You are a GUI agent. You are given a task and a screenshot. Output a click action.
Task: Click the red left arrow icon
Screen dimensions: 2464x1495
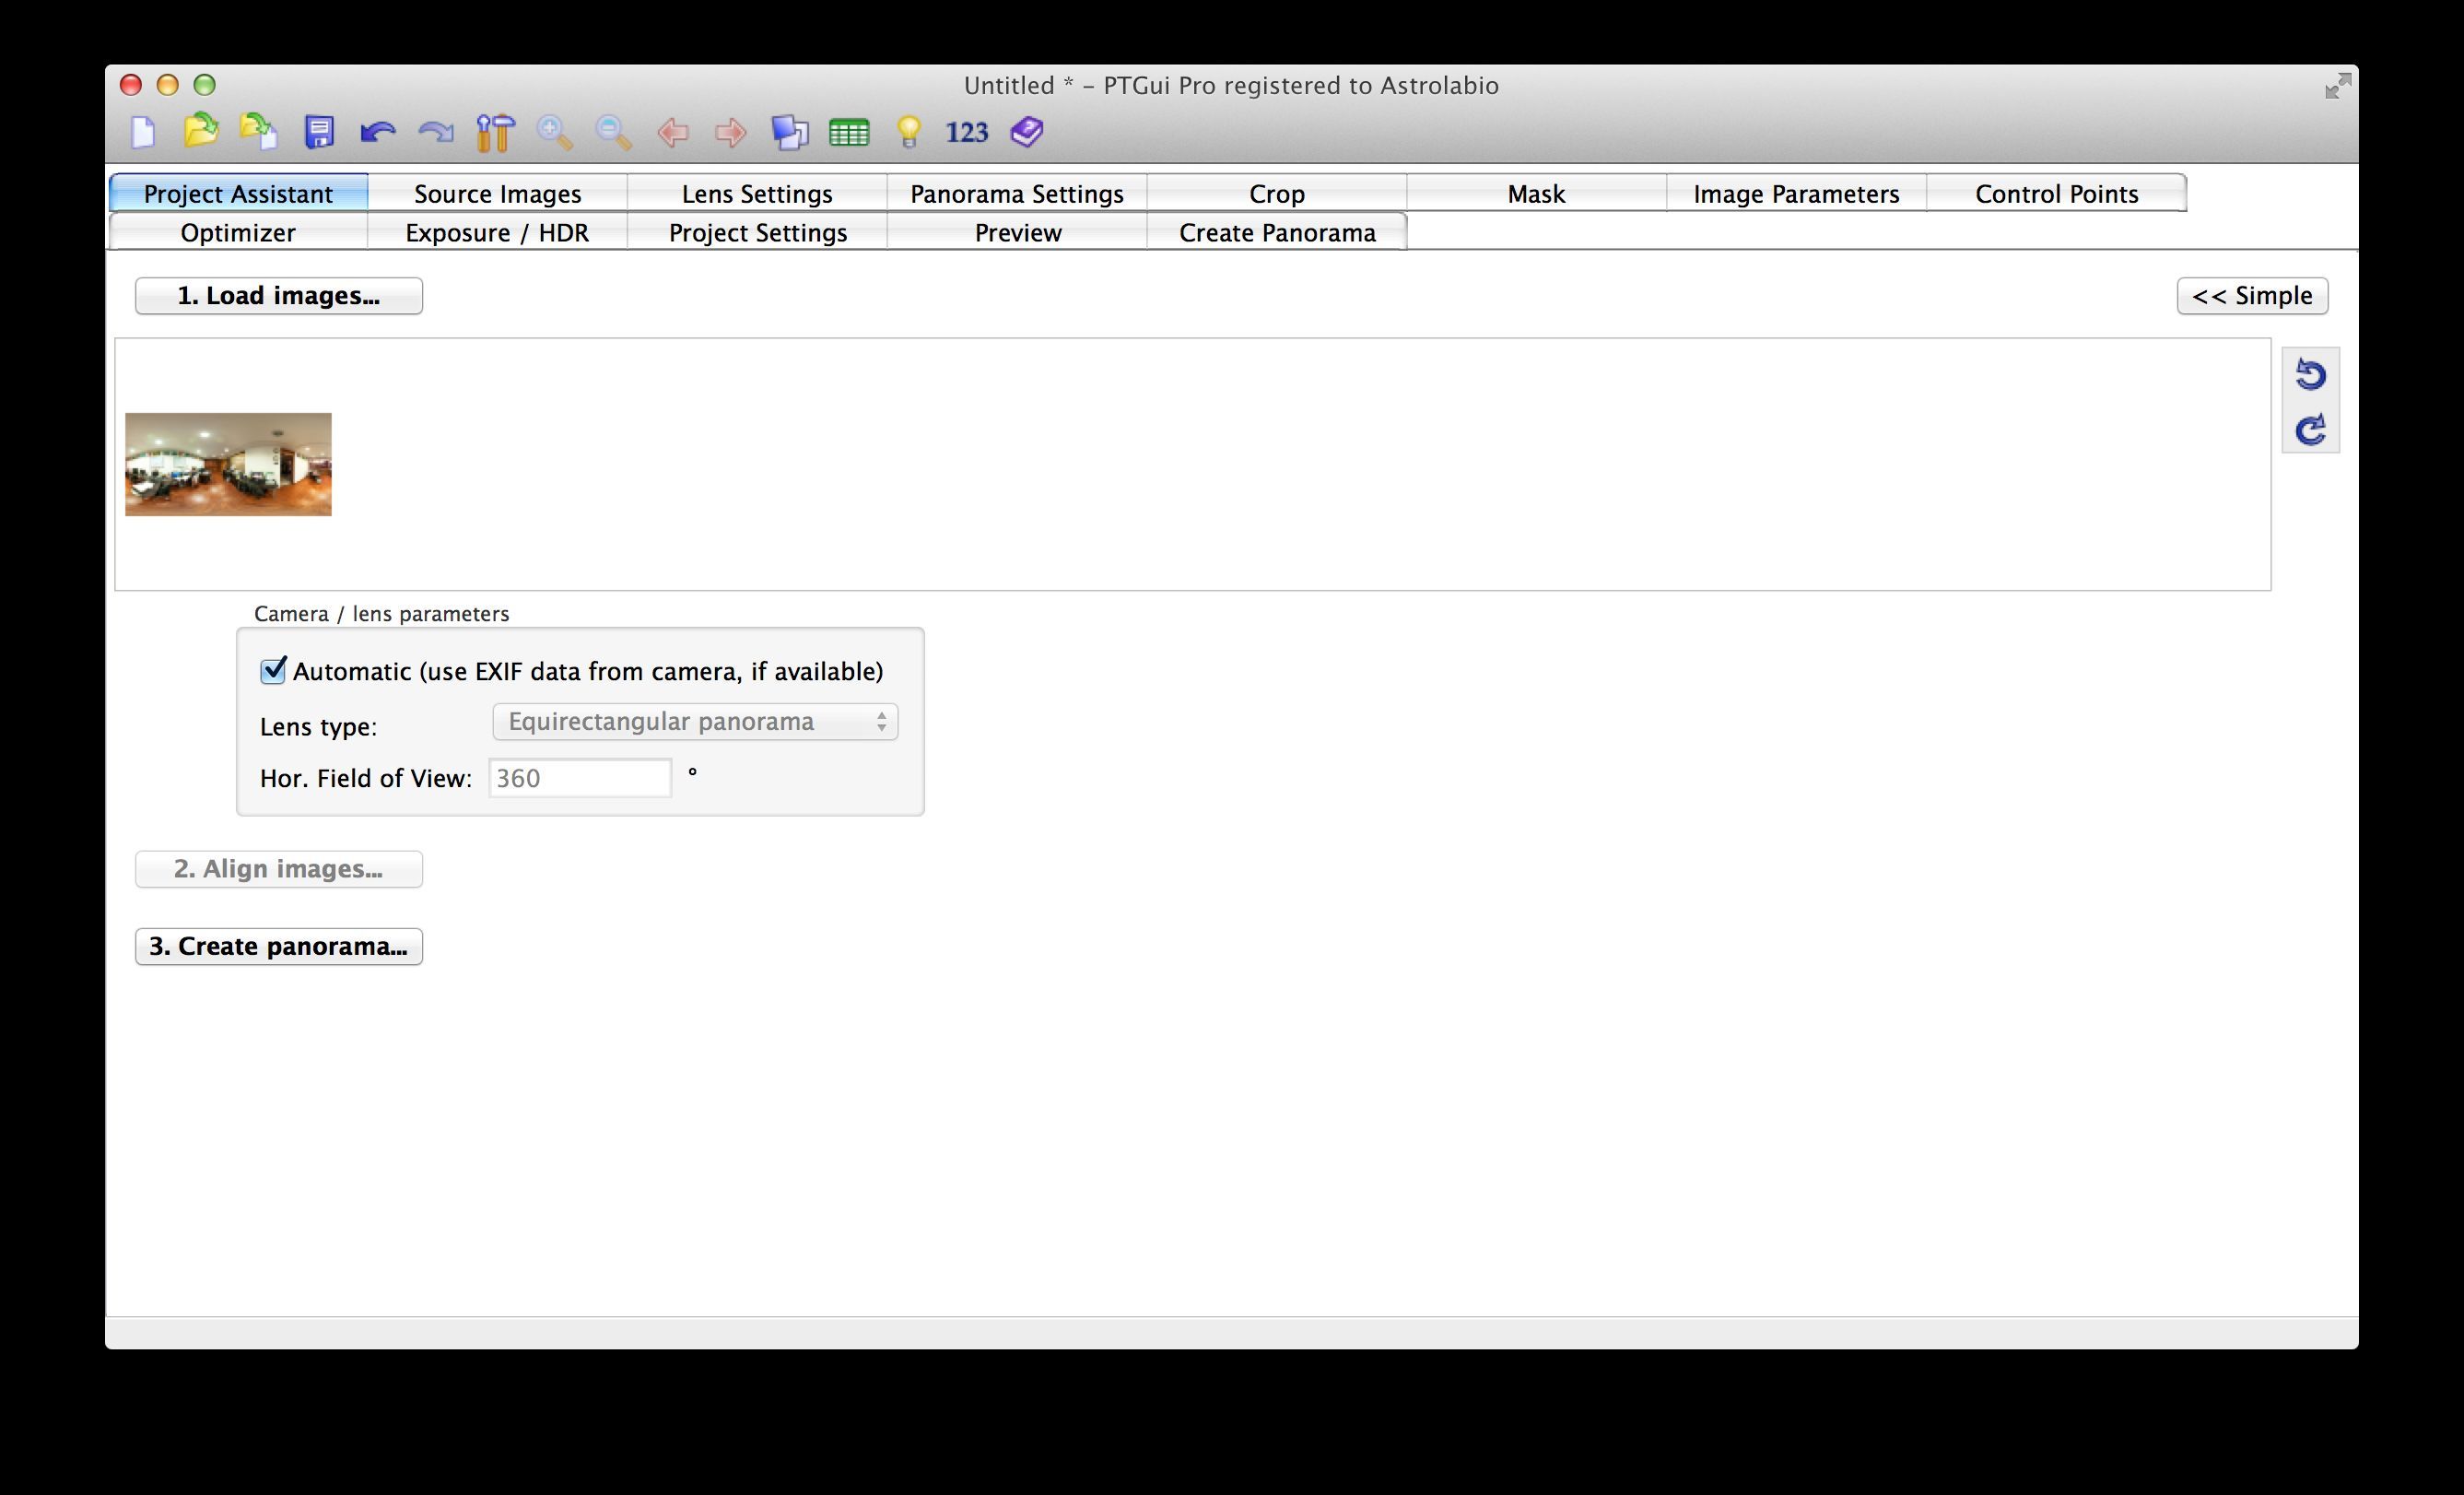[x=672, y=132]
